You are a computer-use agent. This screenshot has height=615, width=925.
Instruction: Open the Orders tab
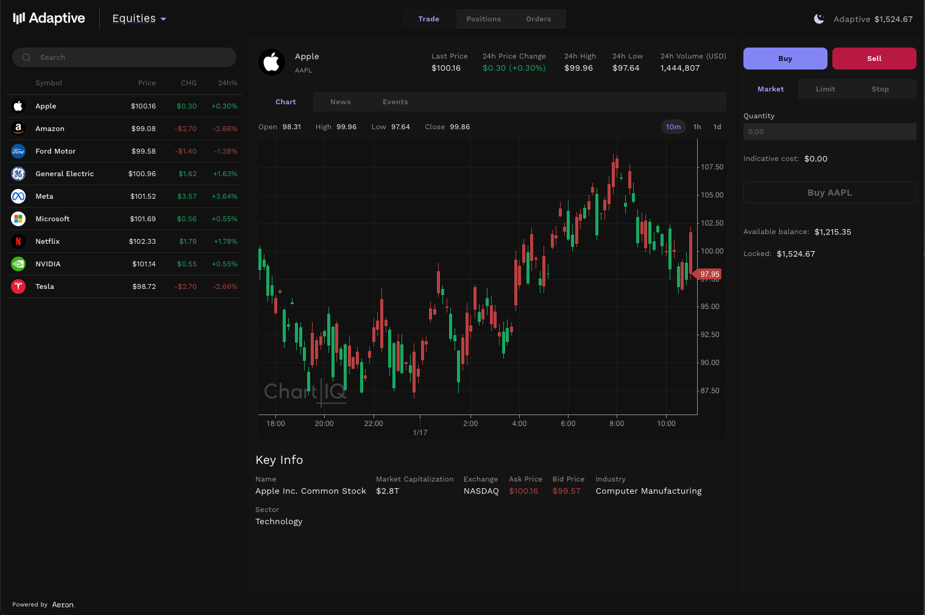538,19
